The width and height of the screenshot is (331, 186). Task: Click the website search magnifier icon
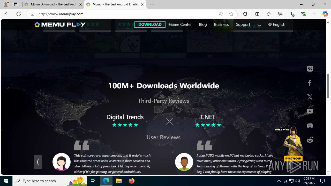coord(259,25)
